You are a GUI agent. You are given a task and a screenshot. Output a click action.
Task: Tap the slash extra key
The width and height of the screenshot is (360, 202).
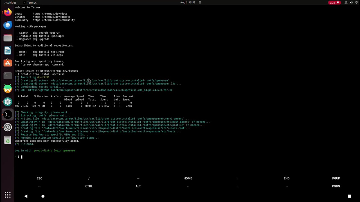pyautogui.click(x=89, y=178)
